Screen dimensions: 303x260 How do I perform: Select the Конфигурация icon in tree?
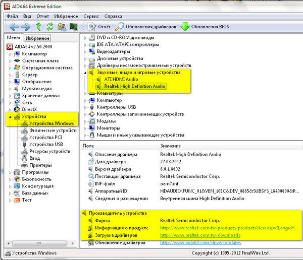[x=17, y=186]
